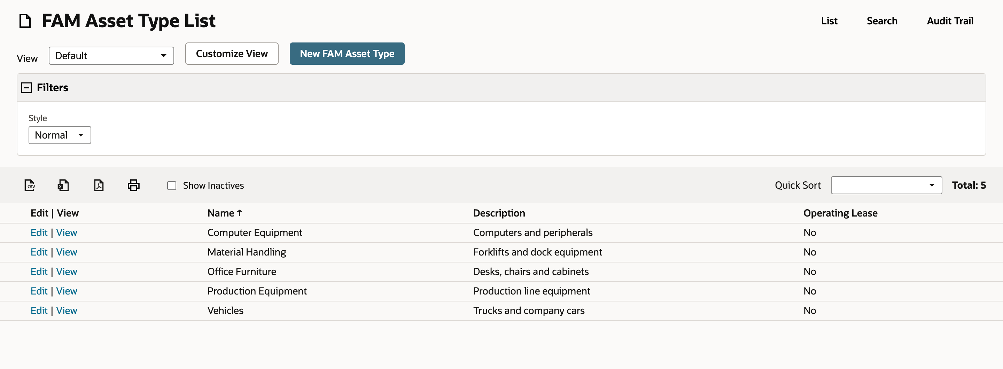Screen dimensions: 1003x369
Task: Sort by the Description column header
Action: 499,213
